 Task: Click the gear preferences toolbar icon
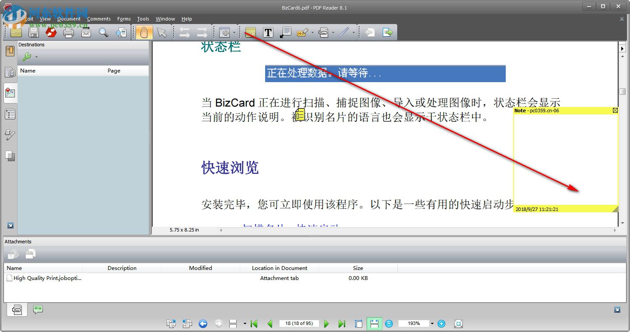[x=224, y=32]
